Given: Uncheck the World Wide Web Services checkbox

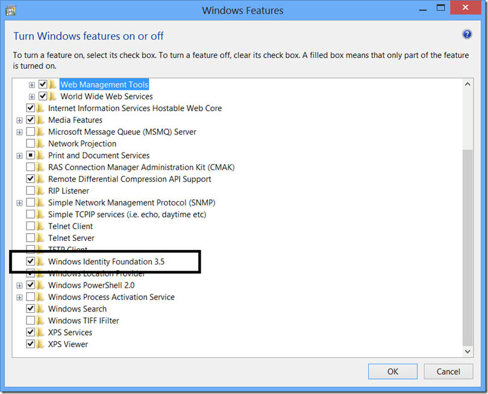Looking at the screenshot, I should 43,96.
